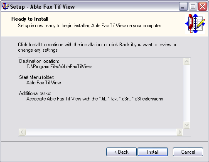Click the Destination location label
Screen dimensions: 209x162
(x=39, y=61)
